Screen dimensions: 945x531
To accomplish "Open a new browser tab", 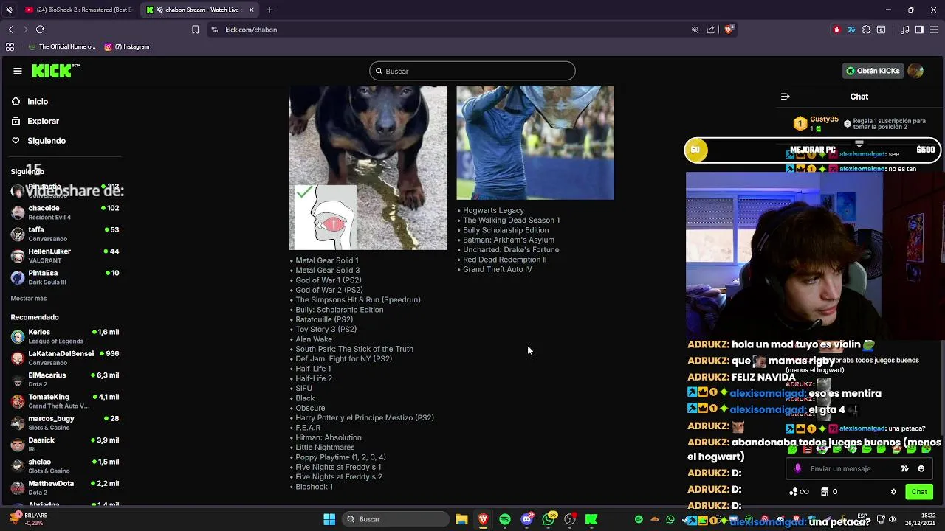I will 269,10.
